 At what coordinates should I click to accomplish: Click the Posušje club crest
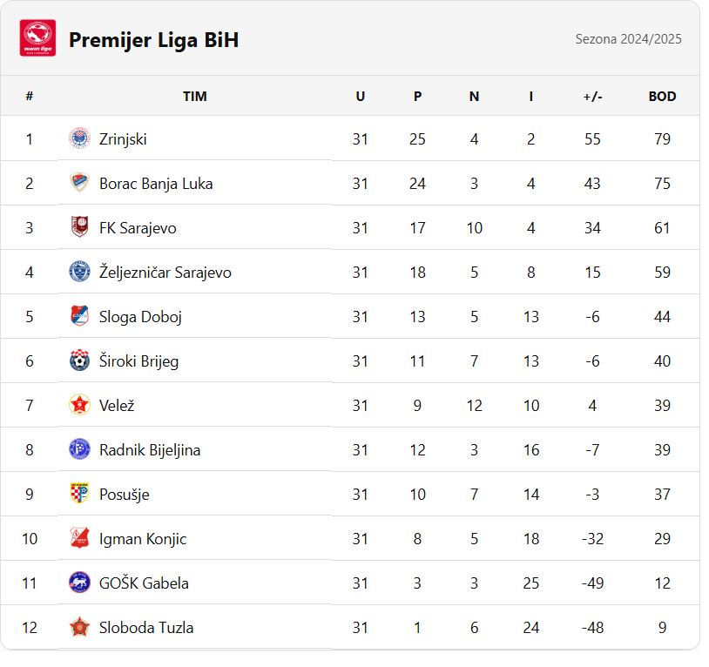(80, 495)
